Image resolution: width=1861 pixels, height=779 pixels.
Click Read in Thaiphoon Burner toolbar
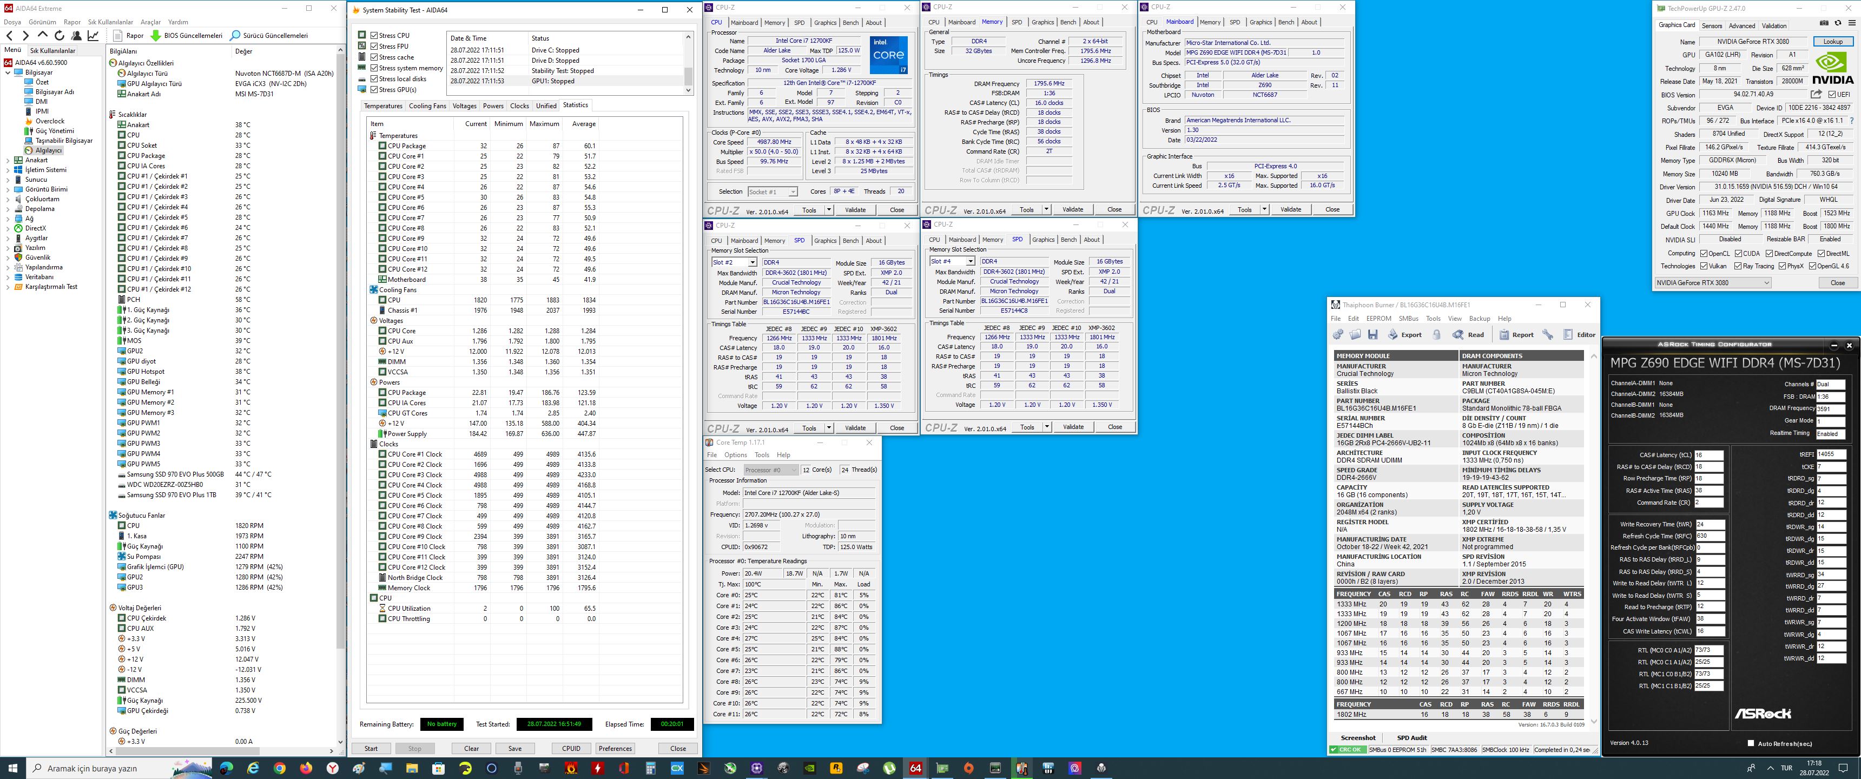pos(1469,334)
